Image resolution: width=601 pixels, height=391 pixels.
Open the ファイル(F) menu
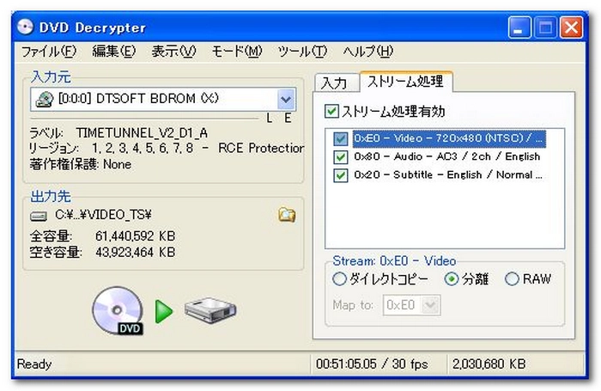pos(48,52)
